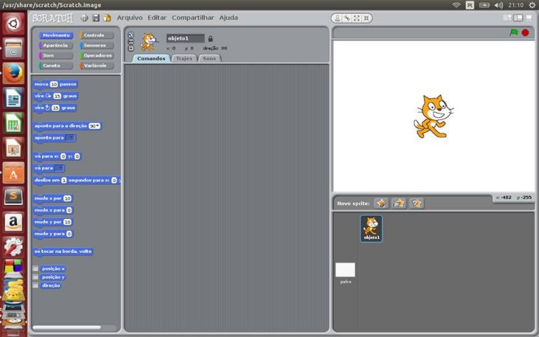Open the Compartilhar menu
The height and width of the screenshot is (337, 539).
pos(193,18)
